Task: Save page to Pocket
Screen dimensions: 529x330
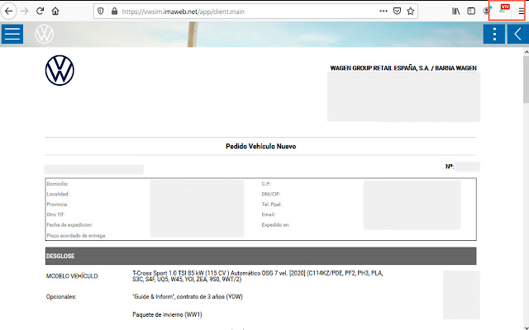Action: pyautogui.click(x=397, y=11)
